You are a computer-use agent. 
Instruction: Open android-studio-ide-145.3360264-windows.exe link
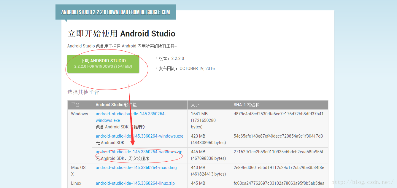pyautogui.click(x=139, y=136)
